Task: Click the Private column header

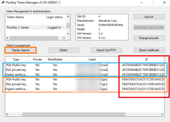Action: [38, 59]
